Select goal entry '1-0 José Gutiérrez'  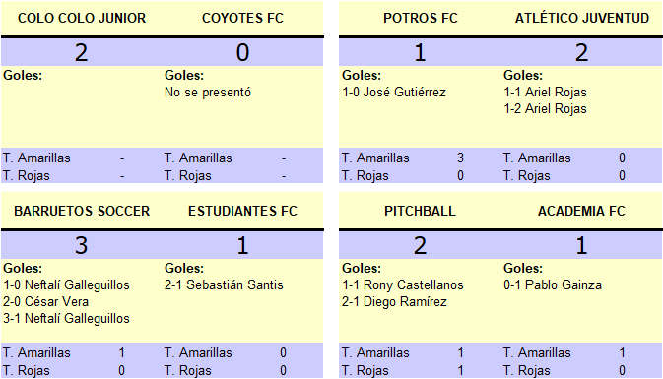tap(394, 93)
